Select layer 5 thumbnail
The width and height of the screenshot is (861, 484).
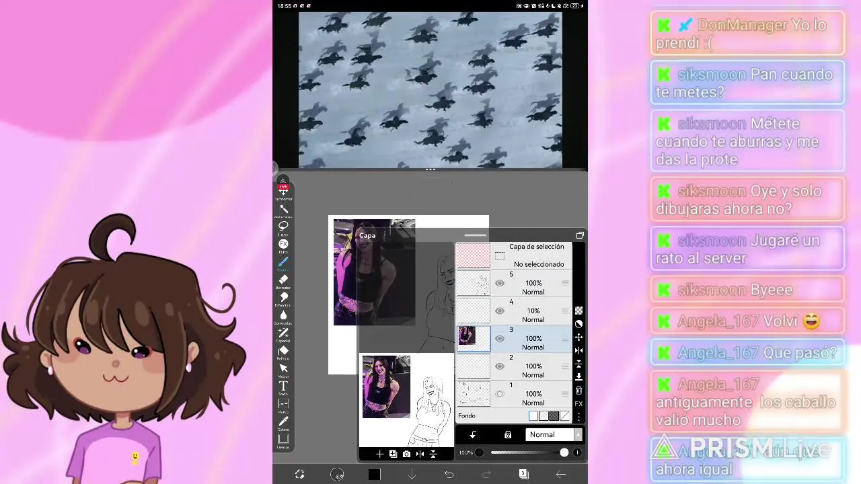pyautogui.click(x=474, y=283)
